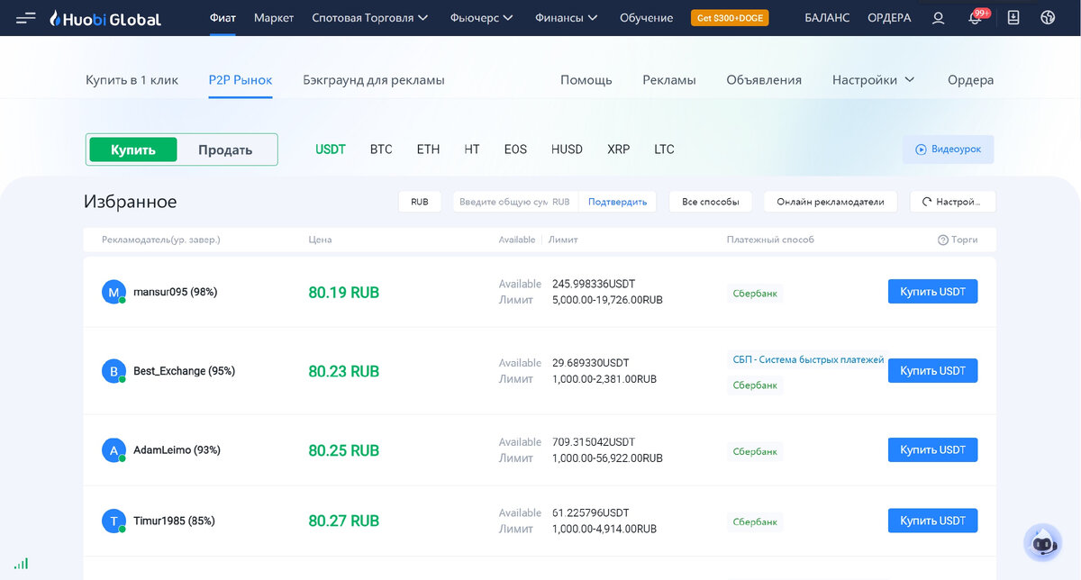Image resolution: width=1081 pixels, height=580 pixels.
Task: Select the ETH coin tab
Action: (x=428, y=150)
